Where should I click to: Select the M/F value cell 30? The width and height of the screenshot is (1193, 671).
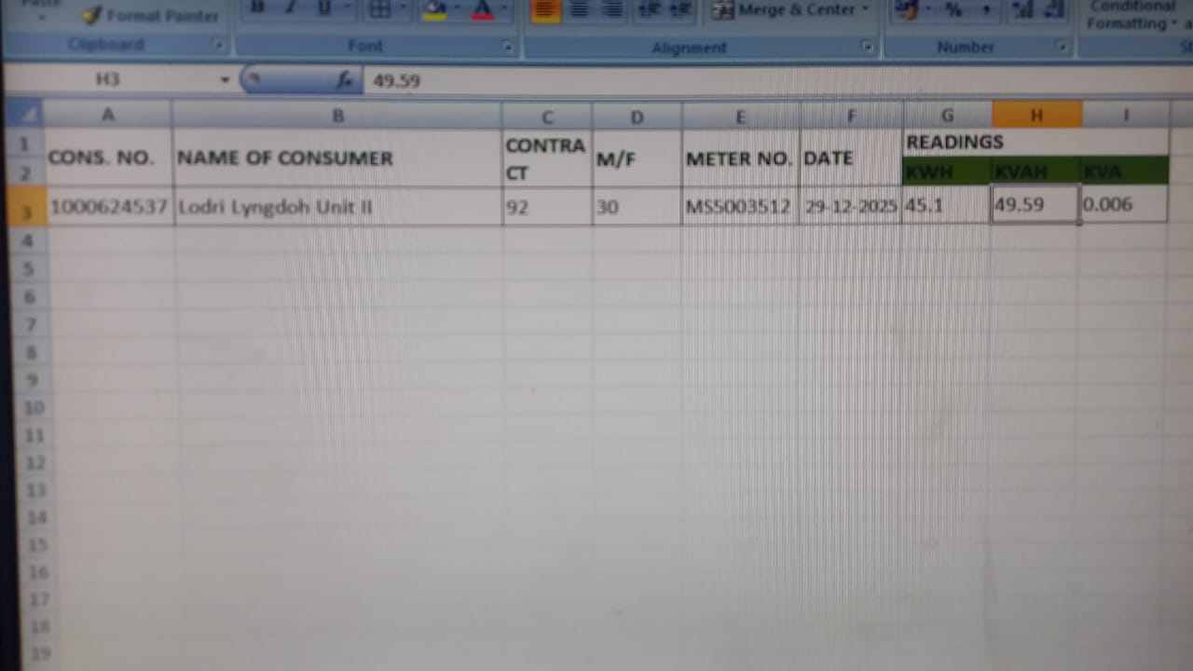pyautogui.click(x=637, y=206)
